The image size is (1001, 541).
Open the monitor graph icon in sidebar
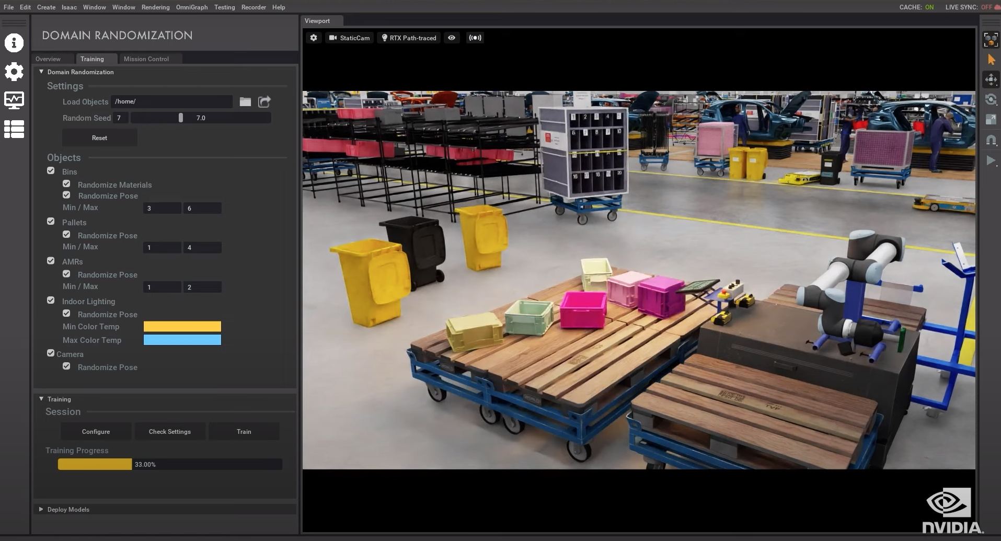pos(14,100)
